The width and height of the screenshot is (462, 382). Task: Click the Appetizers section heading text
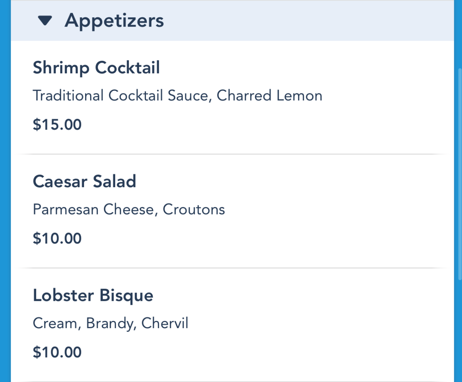tap(114, 20)
